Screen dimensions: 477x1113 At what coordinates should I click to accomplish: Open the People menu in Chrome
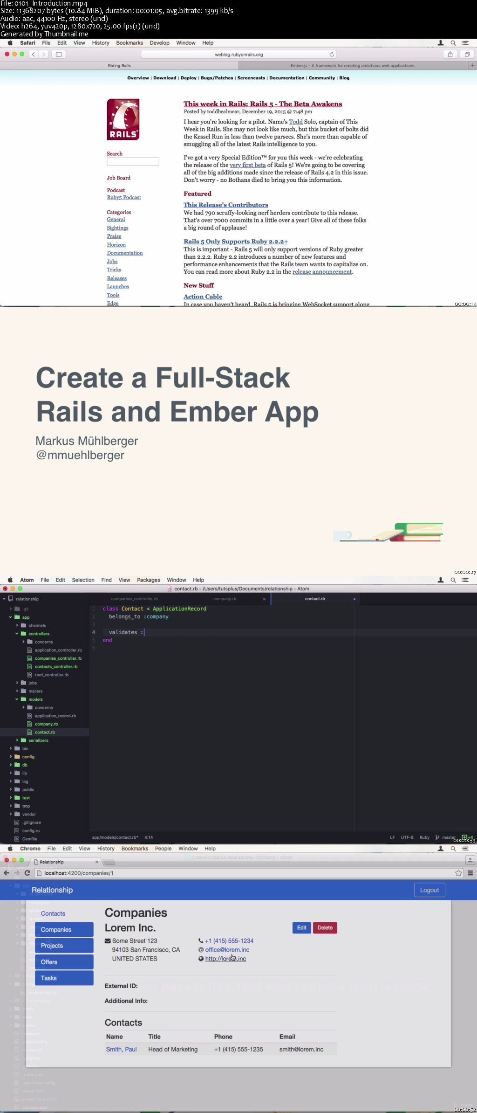[x=163, y=849]
